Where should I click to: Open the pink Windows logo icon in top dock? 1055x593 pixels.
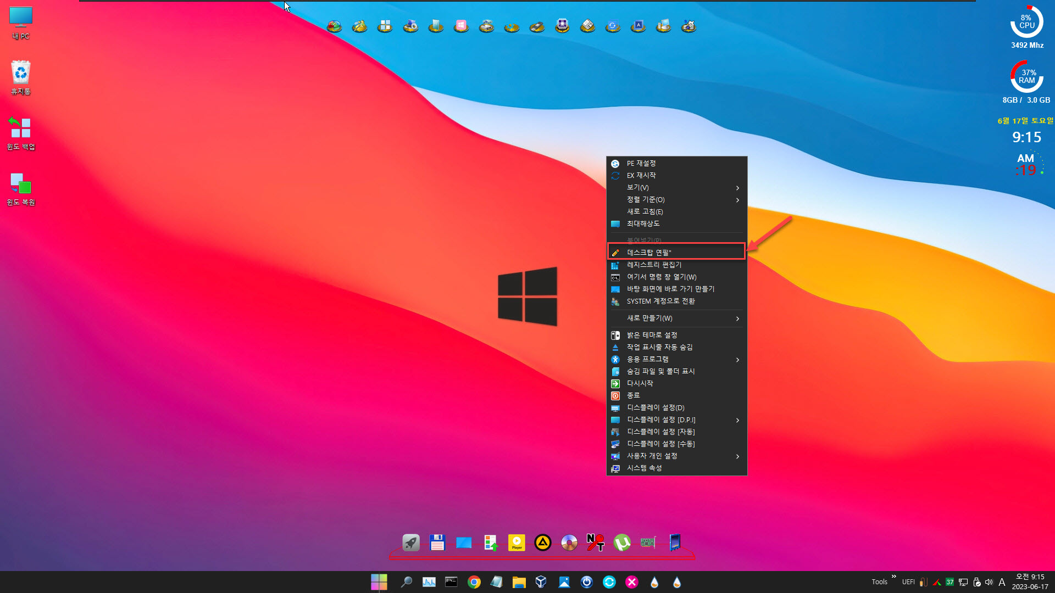click(x=461, y=26)
